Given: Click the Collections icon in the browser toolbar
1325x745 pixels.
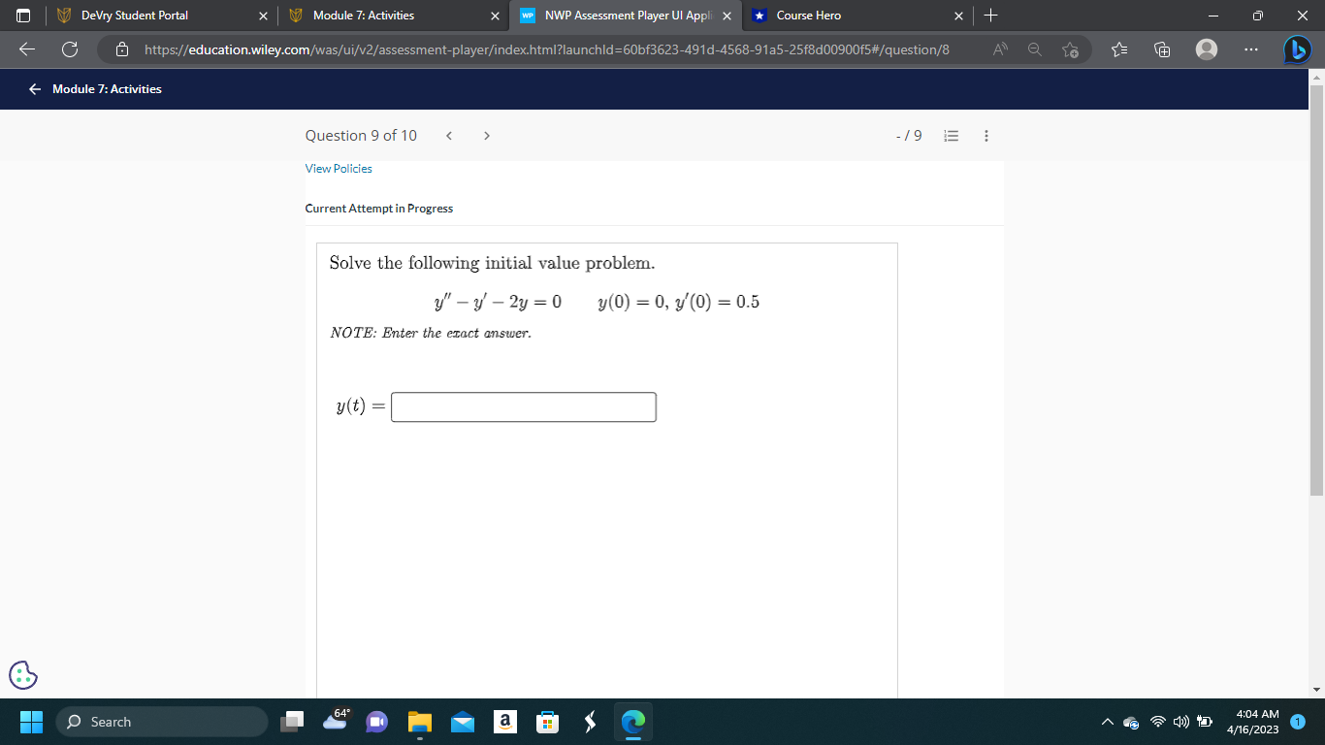Looking at the screenshot, I should (1161, 48).
